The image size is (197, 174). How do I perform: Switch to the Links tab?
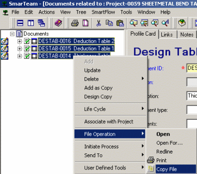[167, 35]
